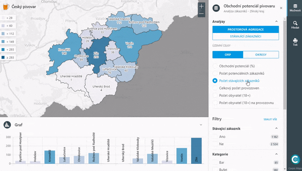Check the Bar category filter

coord(215,162)
